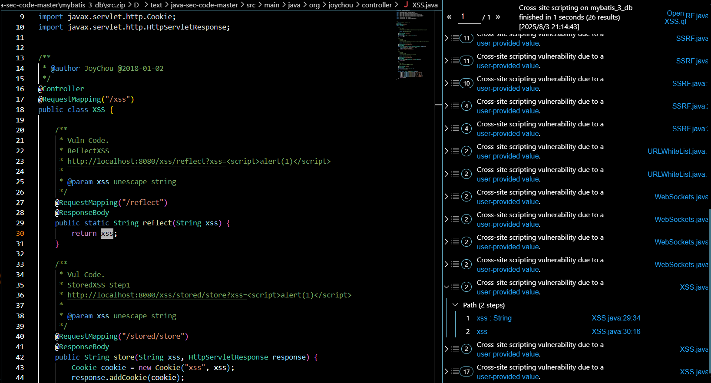The width and height of the screenshot is (711, 383).
Task: Click list icon beside the expanded XSS.java result
Action: tap(455, 287)
